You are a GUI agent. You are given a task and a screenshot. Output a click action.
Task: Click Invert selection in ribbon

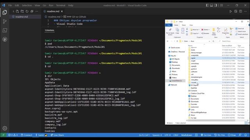click(242, 34)
